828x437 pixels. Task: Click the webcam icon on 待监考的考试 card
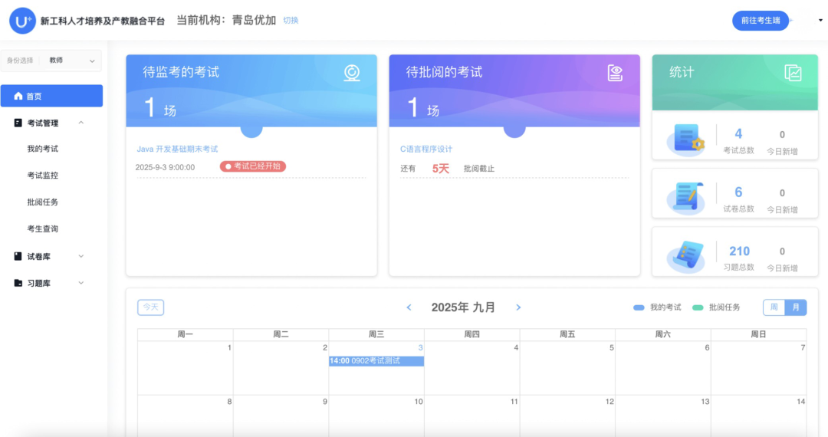point(352,73)
